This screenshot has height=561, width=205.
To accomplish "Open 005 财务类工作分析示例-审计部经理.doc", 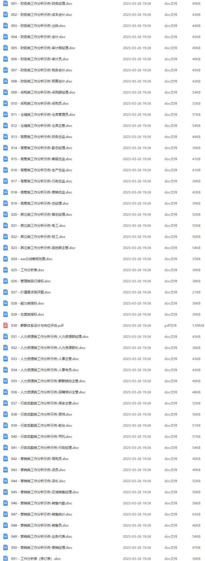I will pos(43,48).
